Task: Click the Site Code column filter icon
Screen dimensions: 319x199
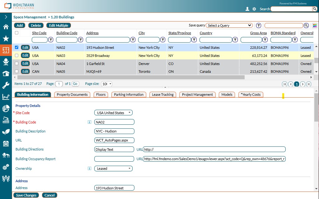Action: 51,40
